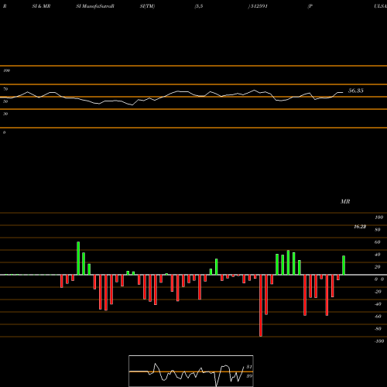Image resolution: width=387 pixels, height=387 pixels.
Task: Click the longest red bar reaching -100
Action: click(x=261, y=306)
